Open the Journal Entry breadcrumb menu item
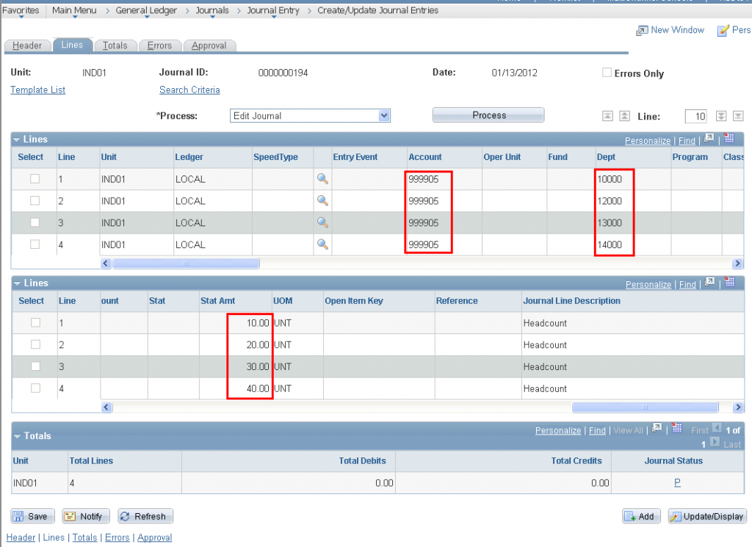 (x=272, y=10)
